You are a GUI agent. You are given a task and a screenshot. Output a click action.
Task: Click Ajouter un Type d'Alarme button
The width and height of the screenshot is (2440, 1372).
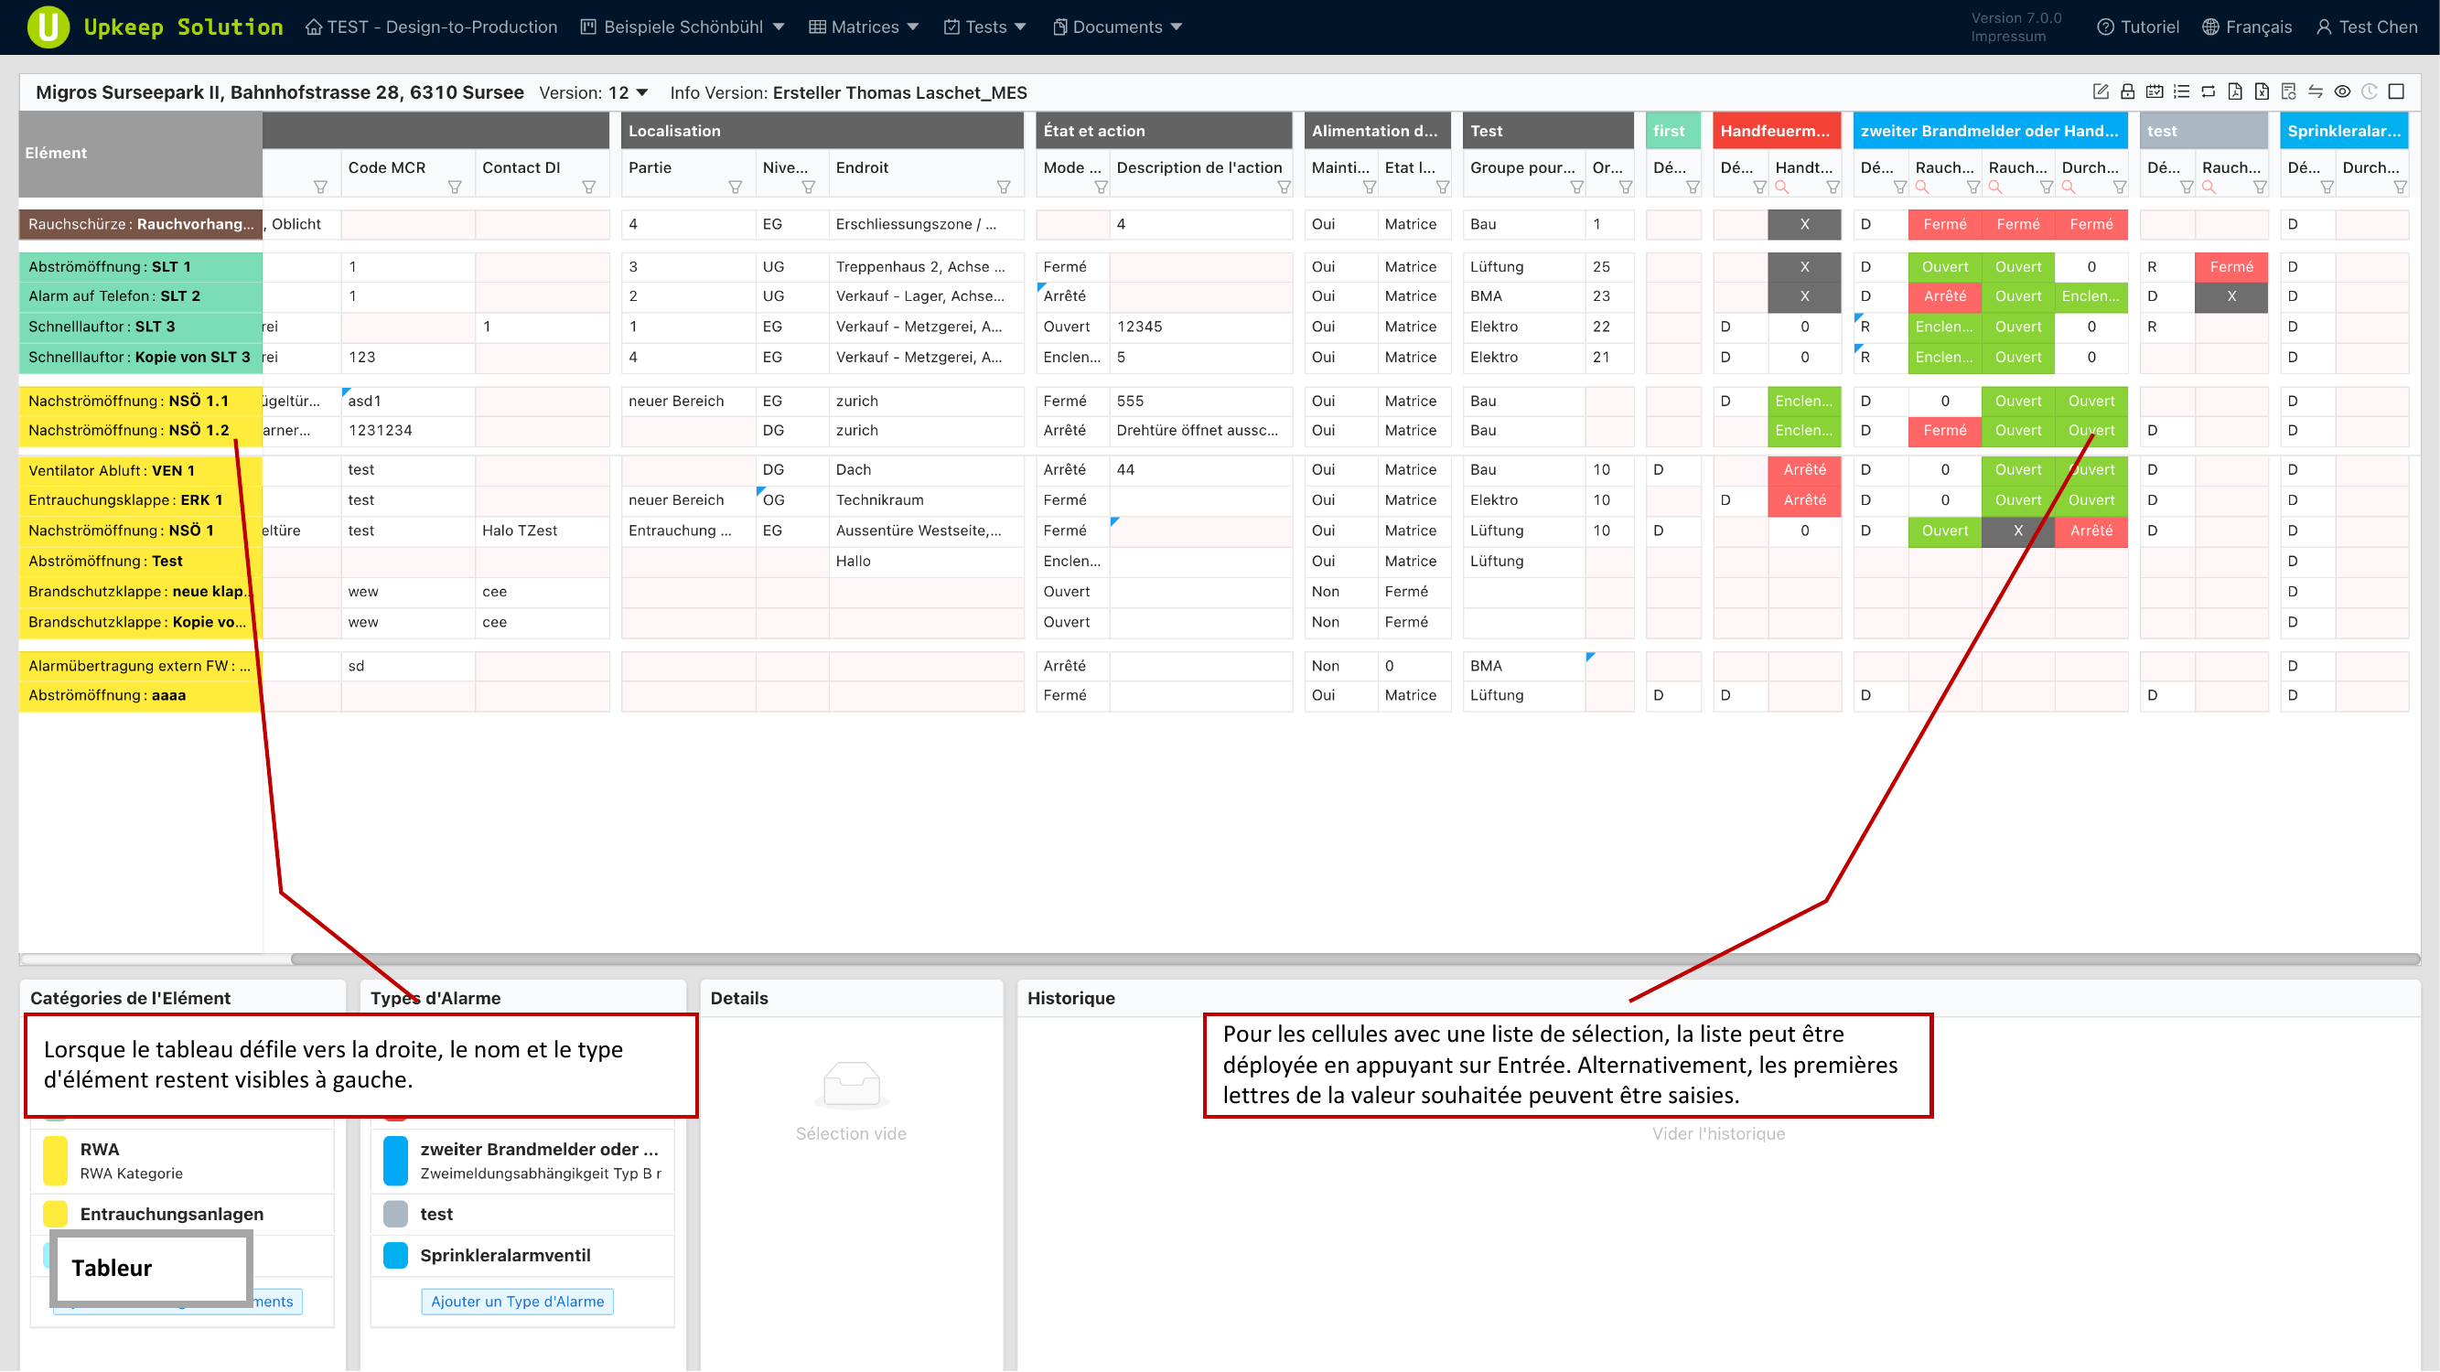tap(517, 1302)
